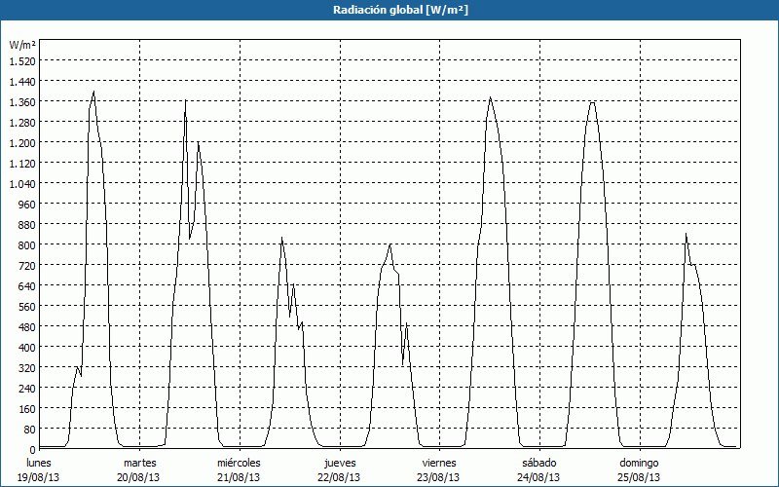Select the 1.120 y-axis value
The width and height of the screenshot is (779, 487).
click(22, 163)
